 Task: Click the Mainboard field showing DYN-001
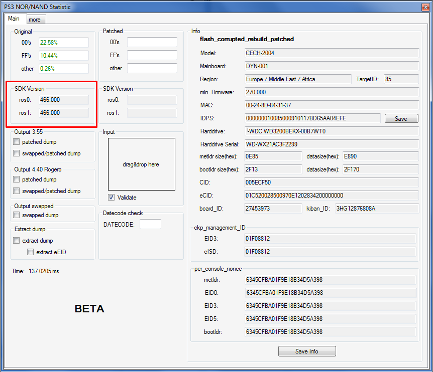[332, 66]
